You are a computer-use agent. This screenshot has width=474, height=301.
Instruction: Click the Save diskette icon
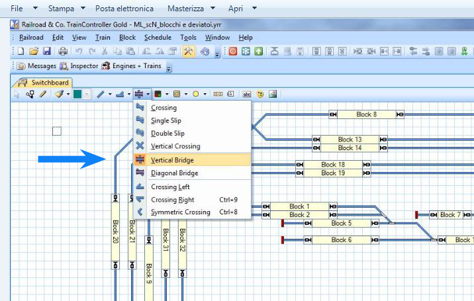coord(46,52)
